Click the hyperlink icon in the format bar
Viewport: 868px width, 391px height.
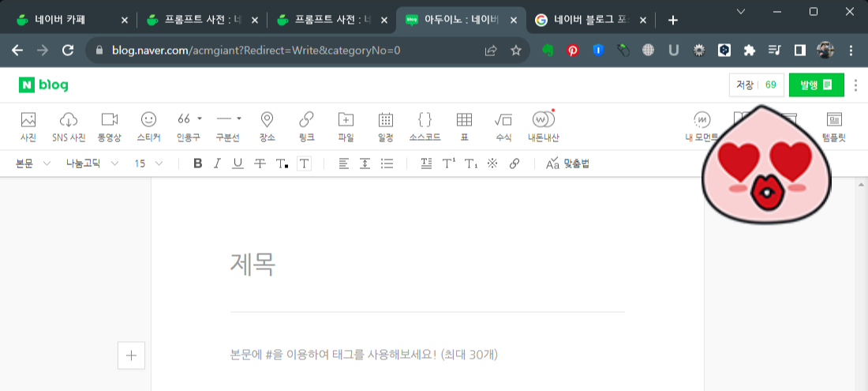click(x=514, y=164)
